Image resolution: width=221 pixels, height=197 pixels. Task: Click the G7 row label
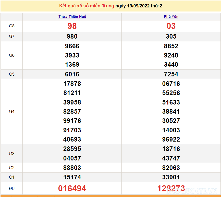[x=12, y=36]
